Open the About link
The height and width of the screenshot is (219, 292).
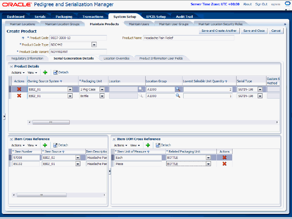tap(247, 4)
